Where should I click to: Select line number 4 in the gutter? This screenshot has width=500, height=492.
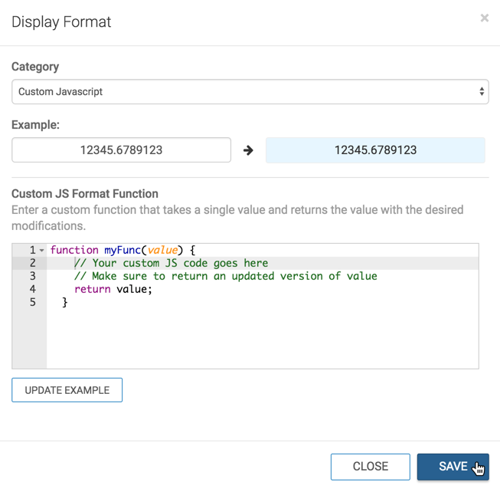point(32,289)
